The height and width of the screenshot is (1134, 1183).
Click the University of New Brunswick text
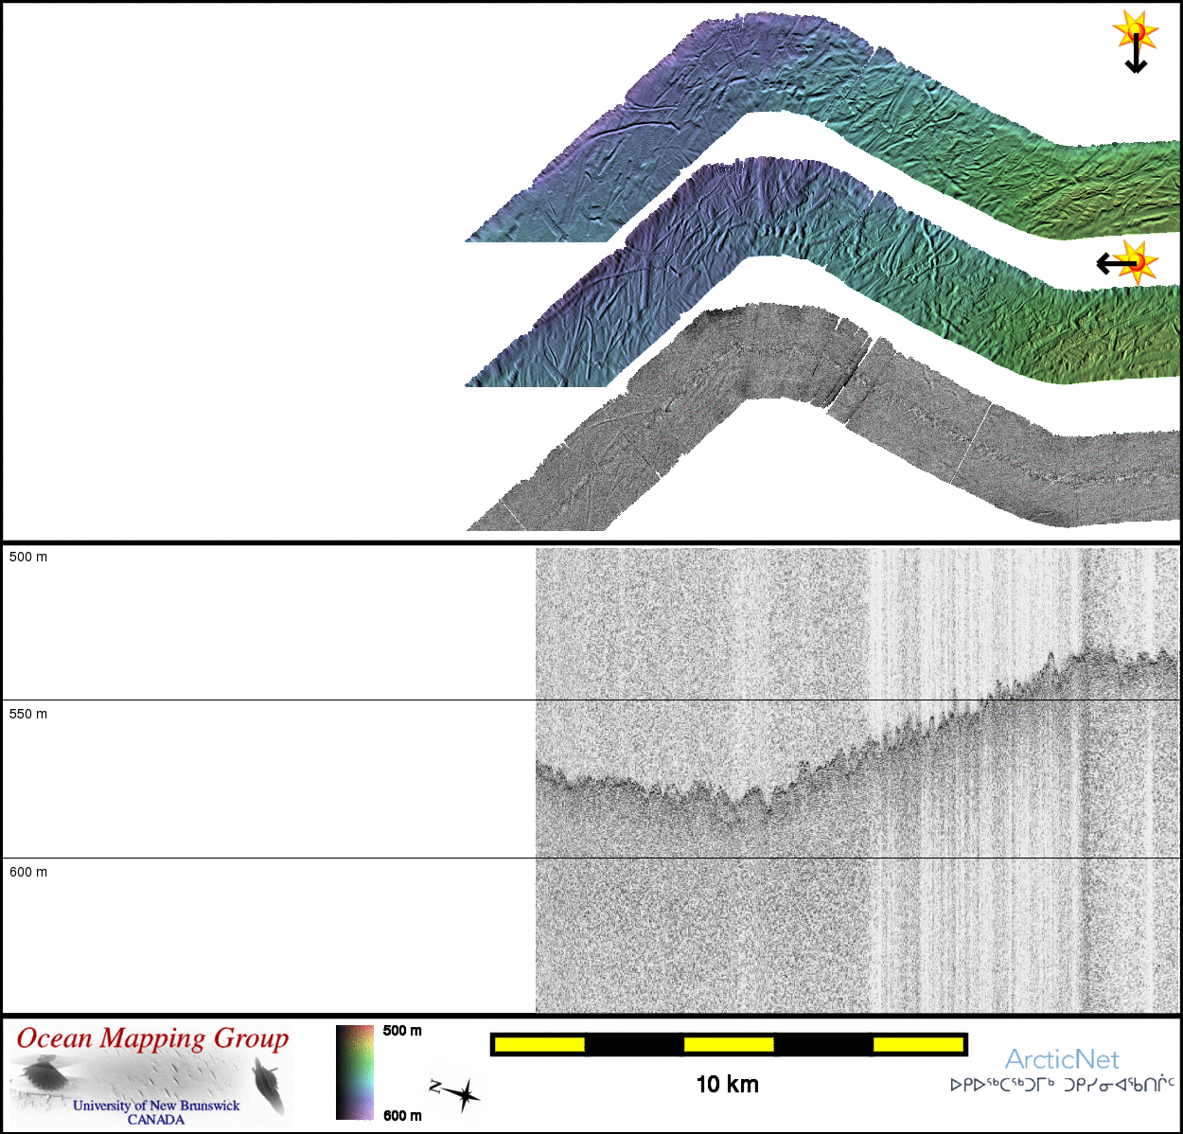(156, 1105)
